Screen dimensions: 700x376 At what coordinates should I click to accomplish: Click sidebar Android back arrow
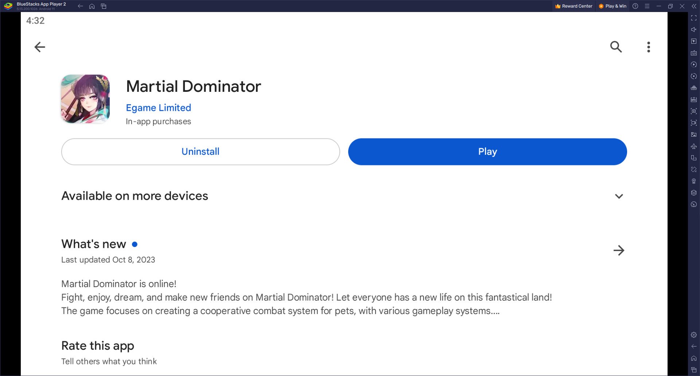pos(694,346)
